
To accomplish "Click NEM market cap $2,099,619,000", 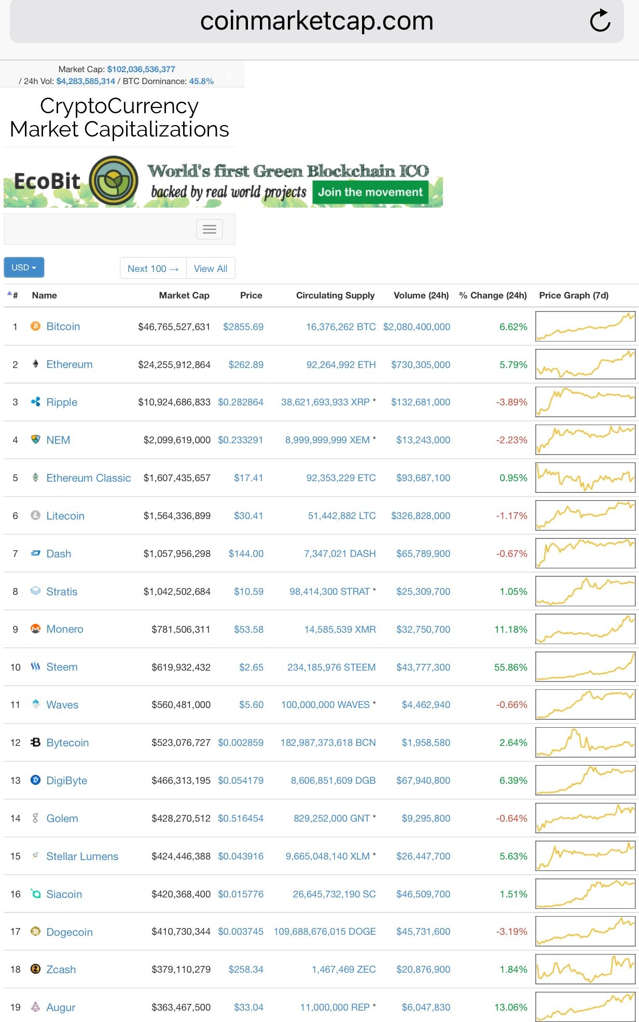I will click(x=177, y=440).
